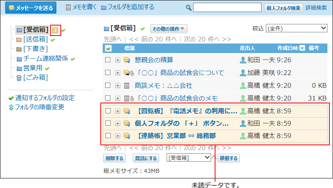Open the メモを書く link

(84, 7)
